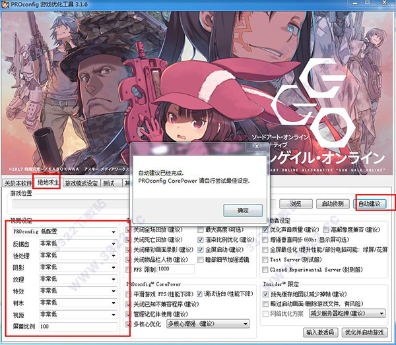Click the 屏幕比例 input field
396x345 pixels.
(78, 327)
